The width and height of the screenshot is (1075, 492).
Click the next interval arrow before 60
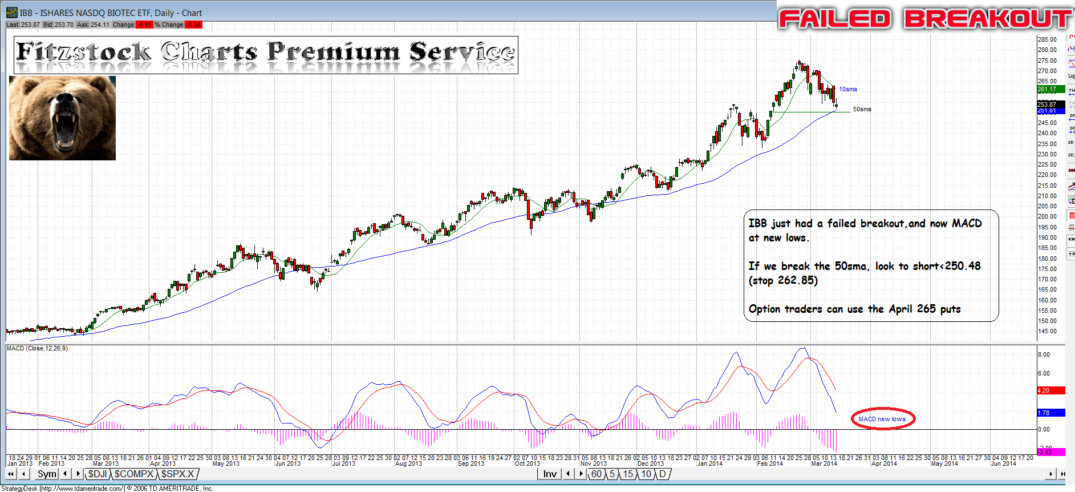[581, 474]
